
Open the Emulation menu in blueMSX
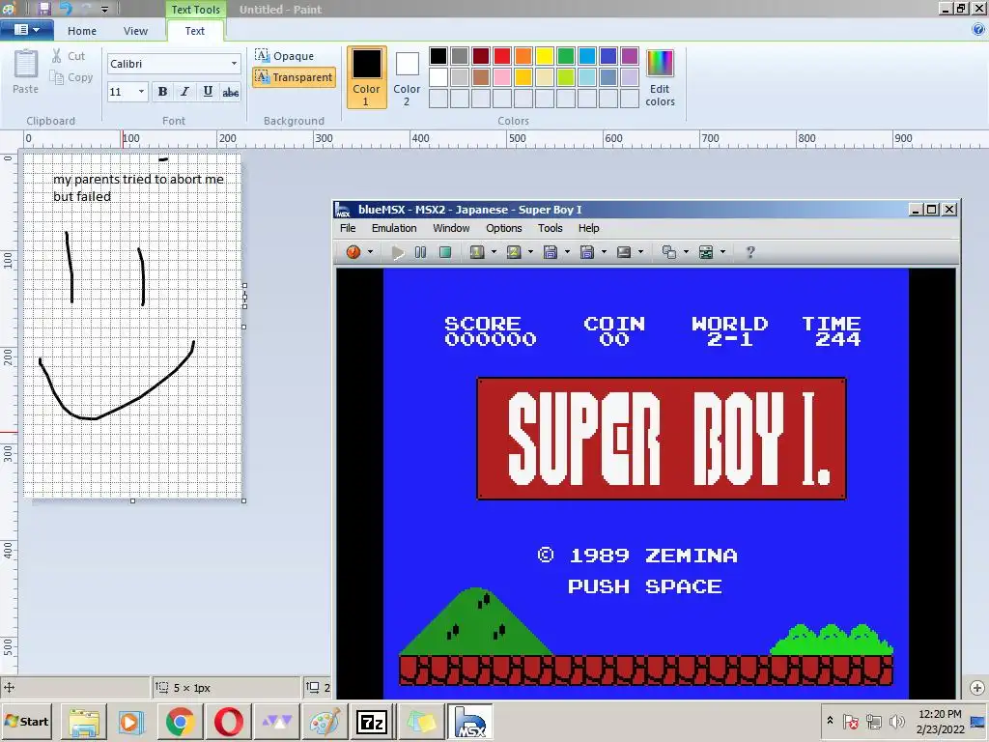[x=394, y=228]
